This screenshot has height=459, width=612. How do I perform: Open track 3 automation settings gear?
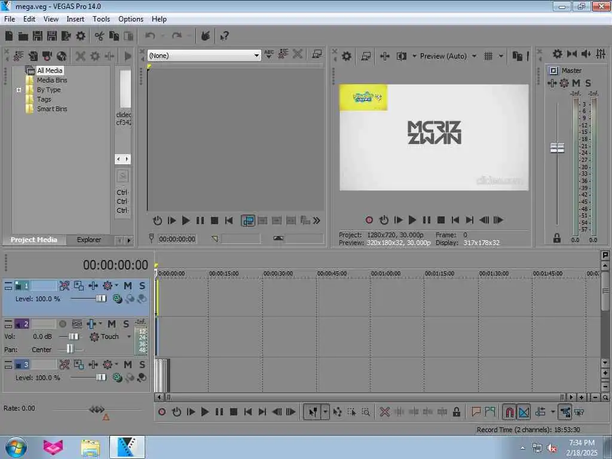tap(108, 365)
